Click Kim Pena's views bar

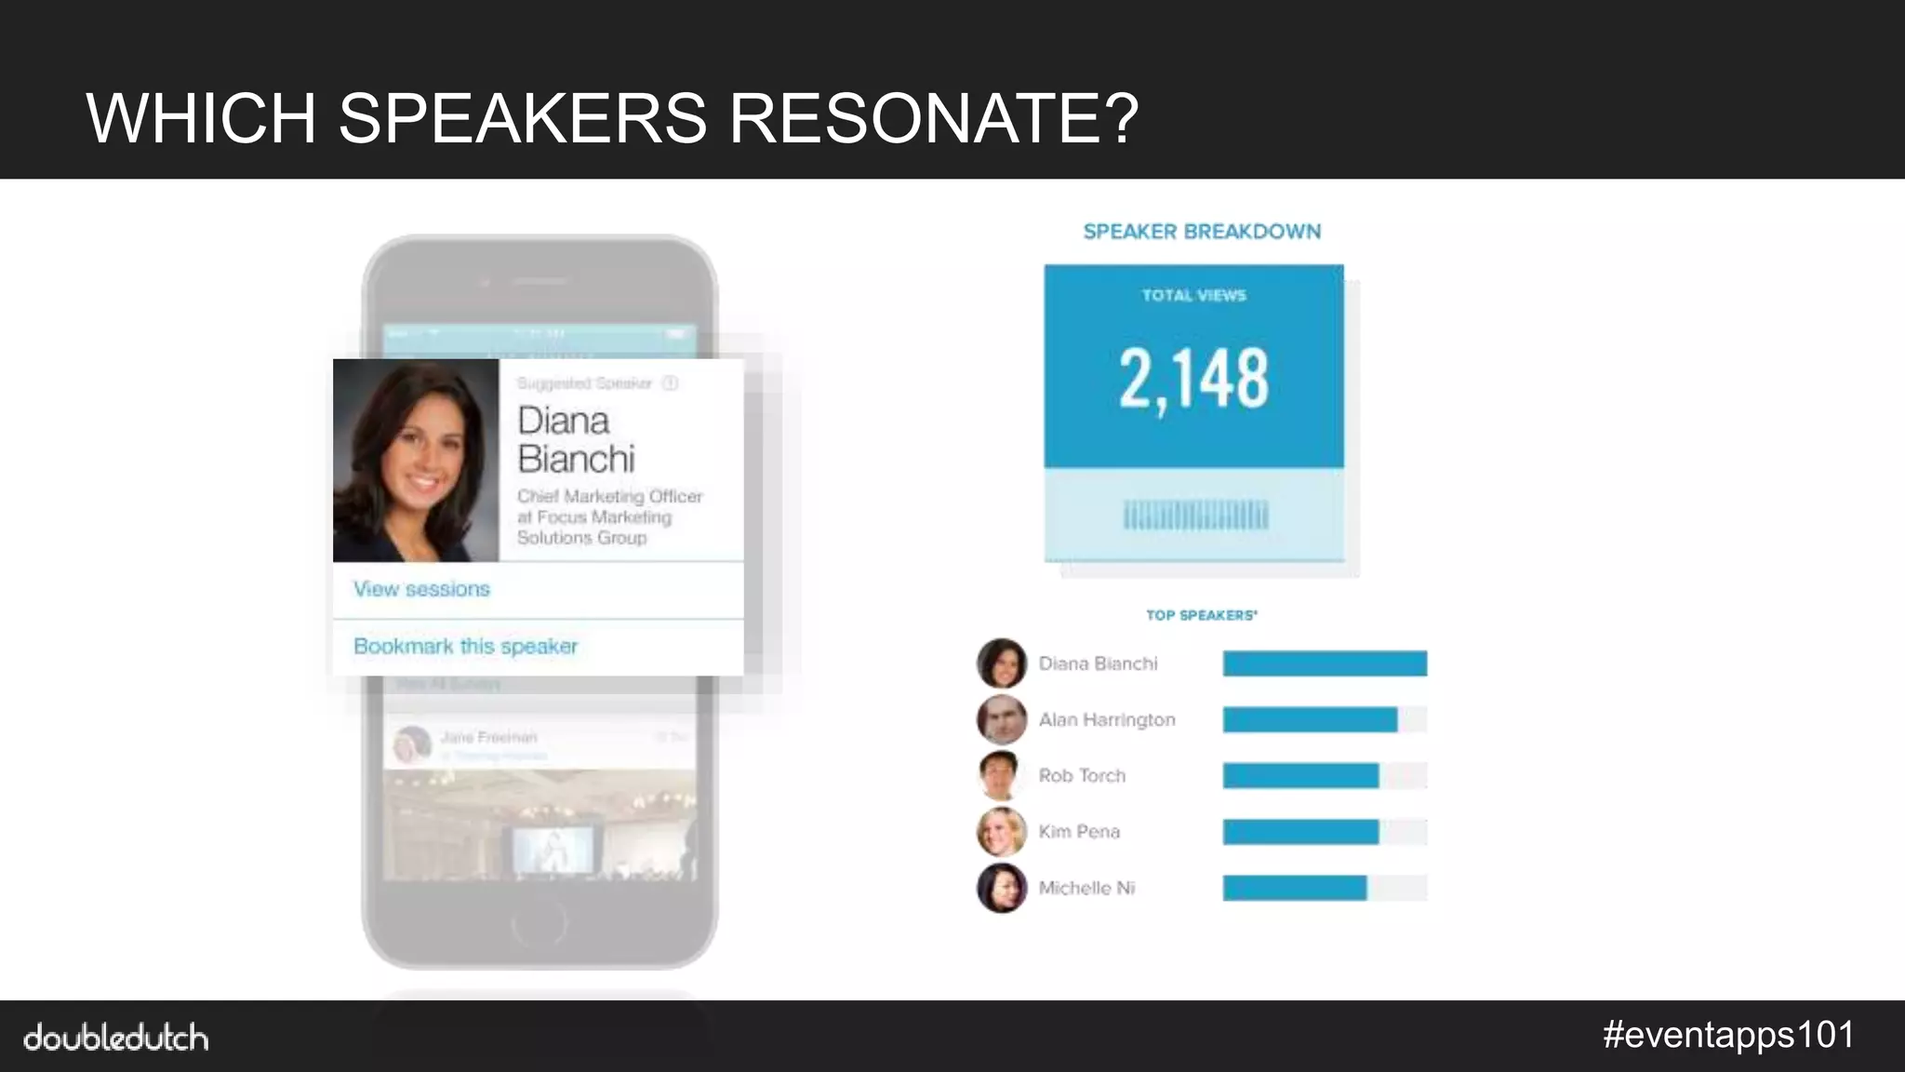pyautogui.click(x=1325, y=831)
